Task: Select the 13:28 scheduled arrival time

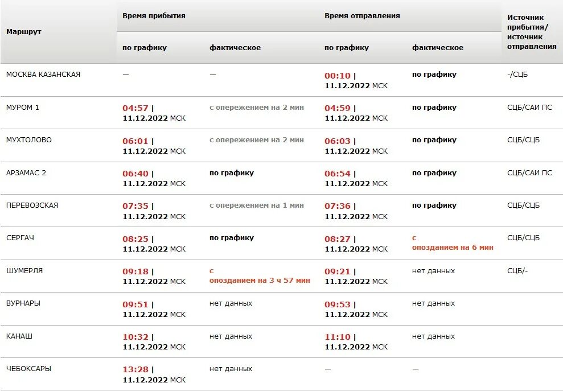Action: pos(135,369)
